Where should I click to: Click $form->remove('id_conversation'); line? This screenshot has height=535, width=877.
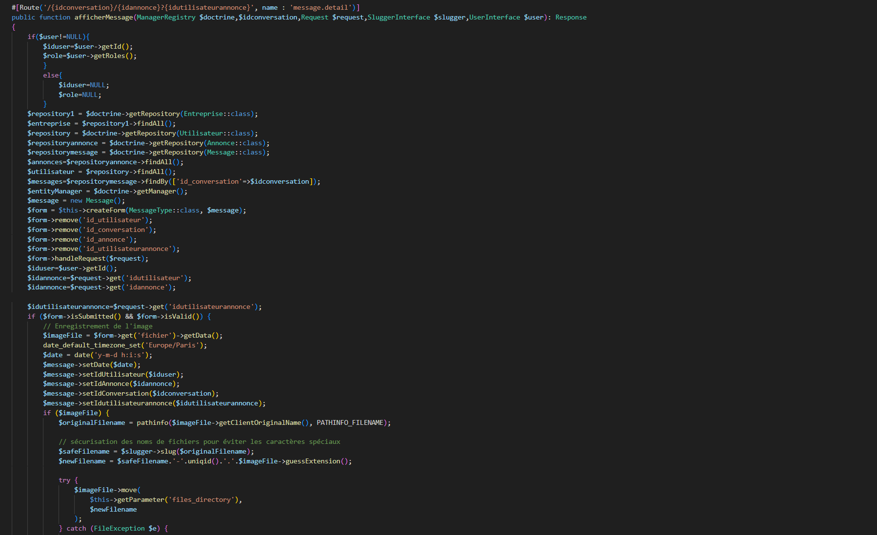tap(92, 229)
